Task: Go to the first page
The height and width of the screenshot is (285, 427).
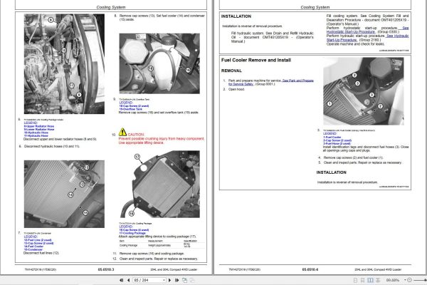Action: pos(122,280)
